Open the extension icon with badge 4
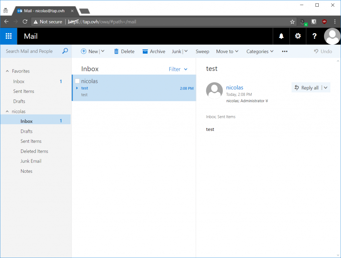The width and height of the screenshot is (341, 258). [303, 22]
